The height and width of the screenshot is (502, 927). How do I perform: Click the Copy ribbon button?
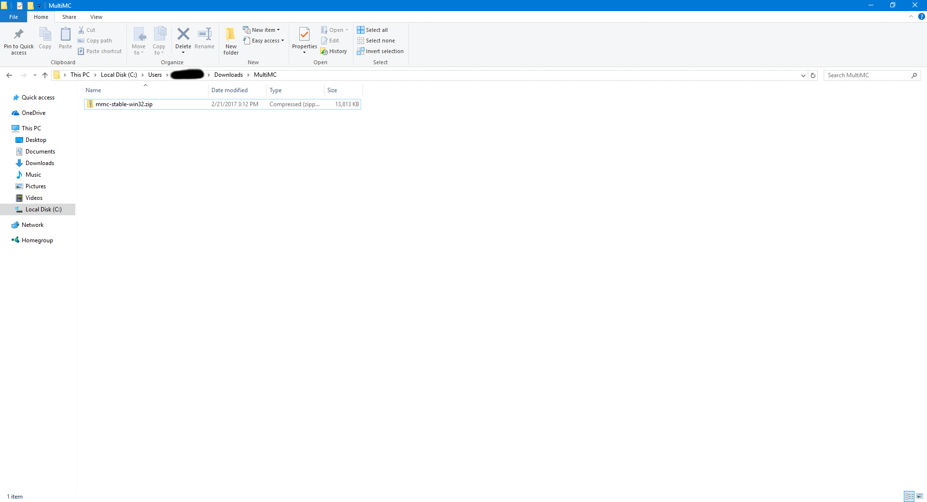point(45,38)
